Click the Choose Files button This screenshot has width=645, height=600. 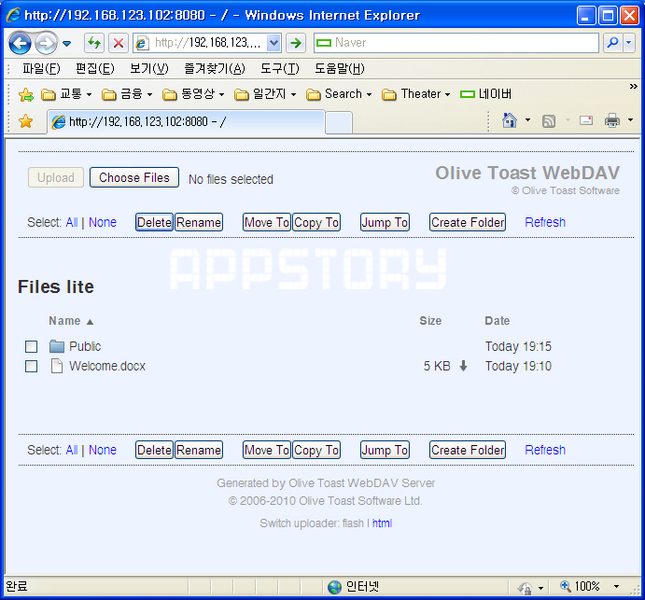134,177
